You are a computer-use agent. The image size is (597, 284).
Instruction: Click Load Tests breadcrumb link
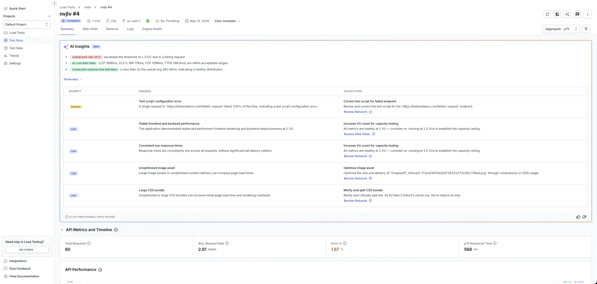(67, 7)
